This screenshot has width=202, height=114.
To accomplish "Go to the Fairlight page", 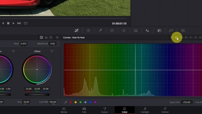I will (145, 110).
